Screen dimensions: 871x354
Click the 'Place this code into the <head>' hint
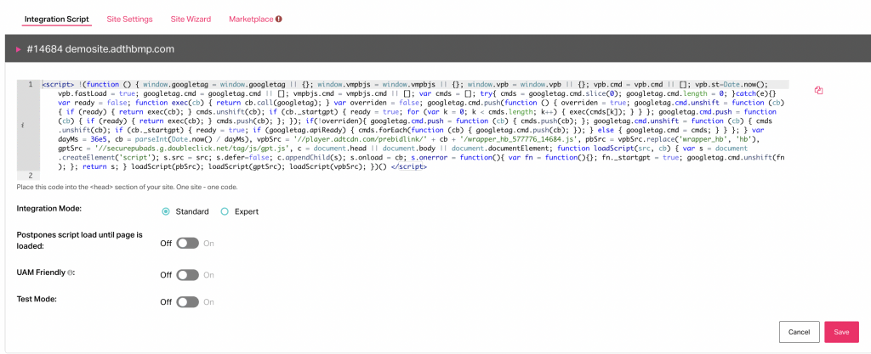128,188
